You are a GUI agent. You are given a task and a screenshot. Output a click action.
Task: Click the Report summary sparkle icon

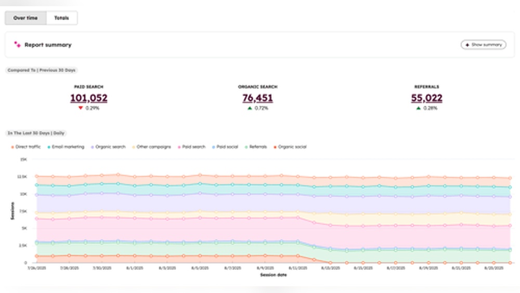(x=17, y=45)
